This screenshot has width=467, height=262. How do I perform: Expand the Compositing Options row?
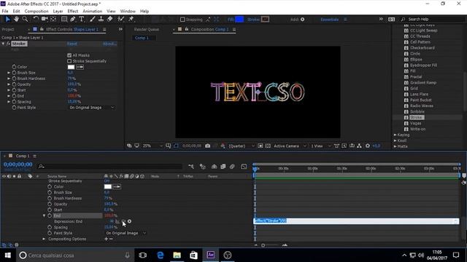(44, 239)
